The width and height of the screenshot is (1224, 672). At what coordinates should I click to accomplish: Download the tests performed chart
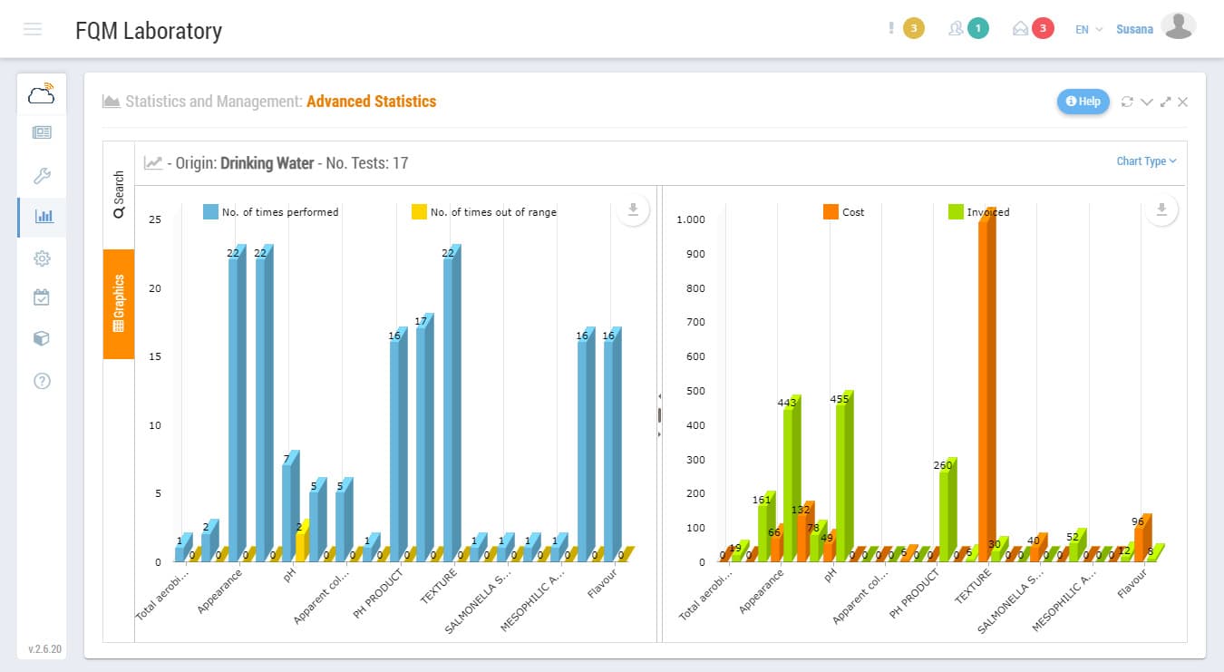click(x=633, y=210)
